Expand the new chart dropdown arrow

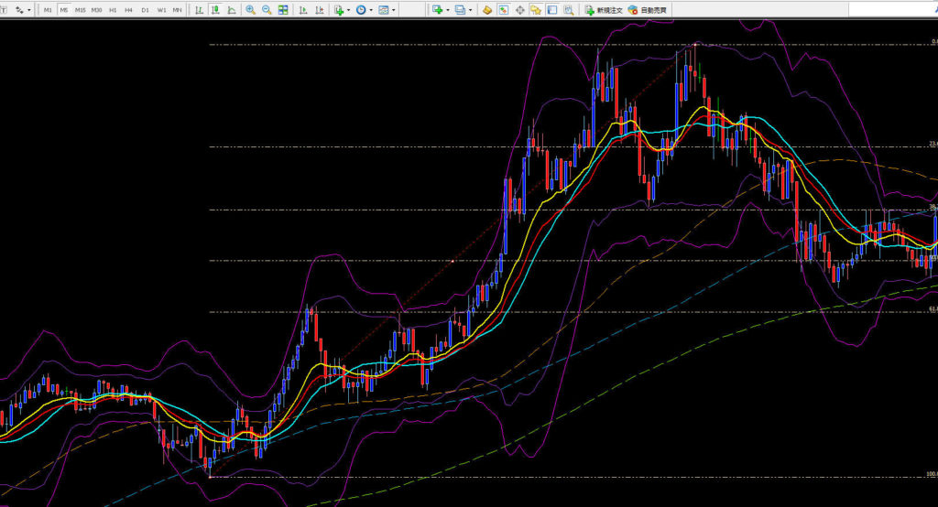tap(447, 10)
